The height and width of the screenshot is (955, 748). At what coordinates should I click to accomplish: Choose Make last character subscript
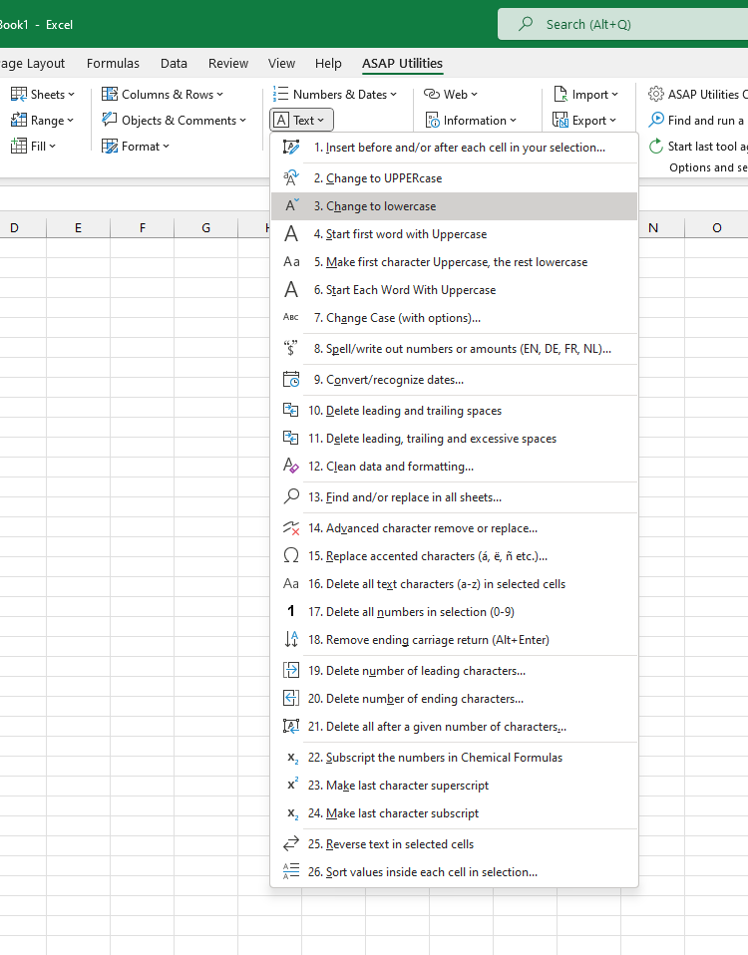pos(455,813)
